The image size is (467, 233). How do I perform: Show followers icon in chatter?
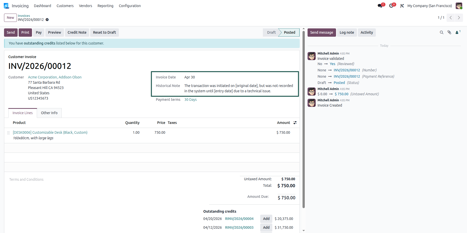458,32
